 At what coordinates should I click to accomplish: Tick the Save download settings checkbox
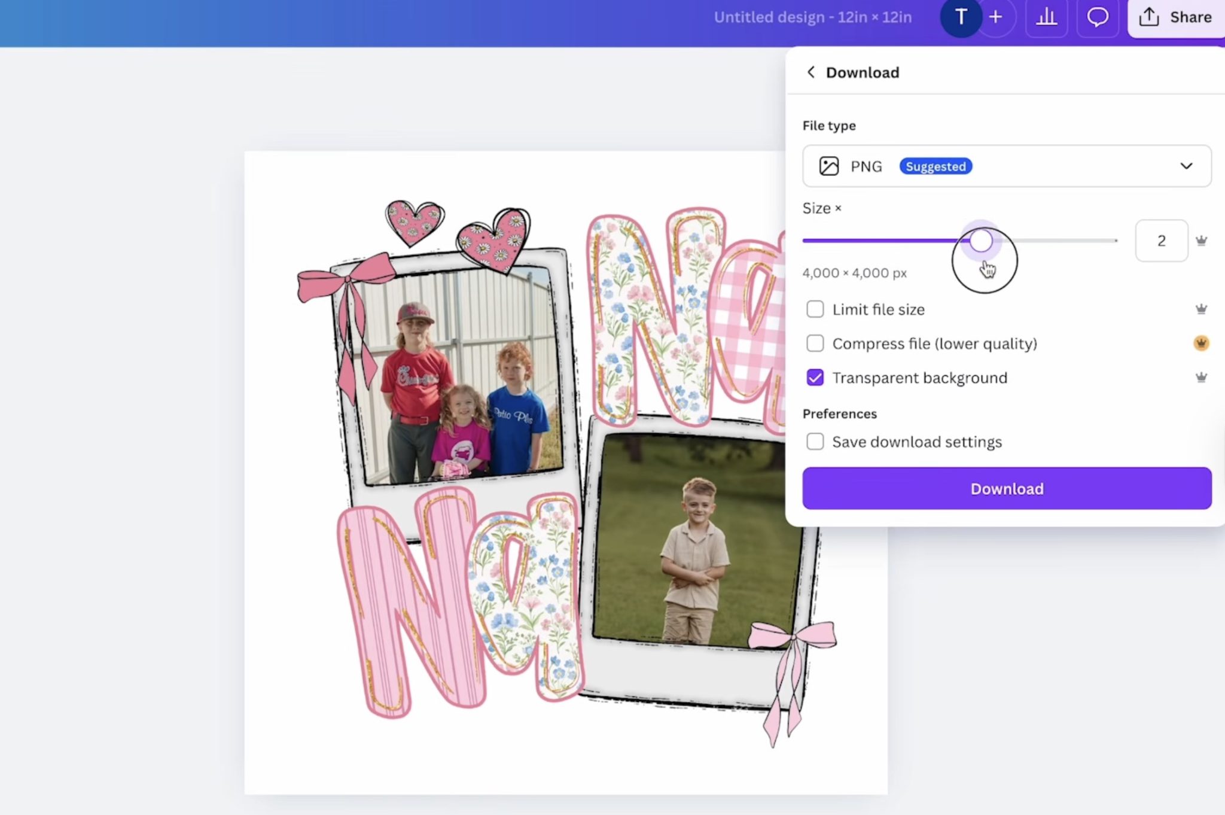[815, 442]
